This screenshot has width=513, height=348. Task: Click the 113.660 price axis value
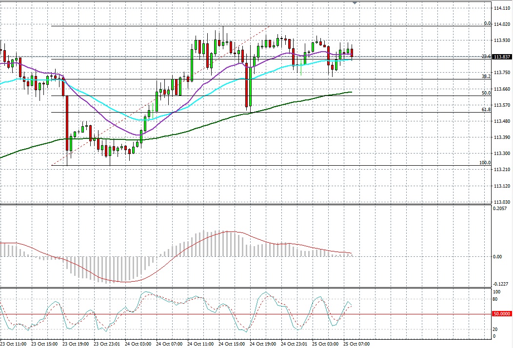tap(502, 89)
